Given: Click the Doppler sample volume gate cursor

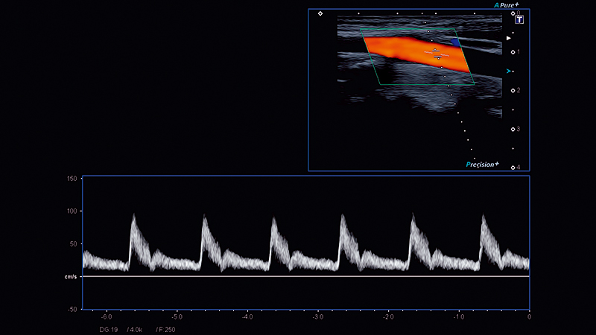Looking at the screenshot, I should (x=437, y=53).
